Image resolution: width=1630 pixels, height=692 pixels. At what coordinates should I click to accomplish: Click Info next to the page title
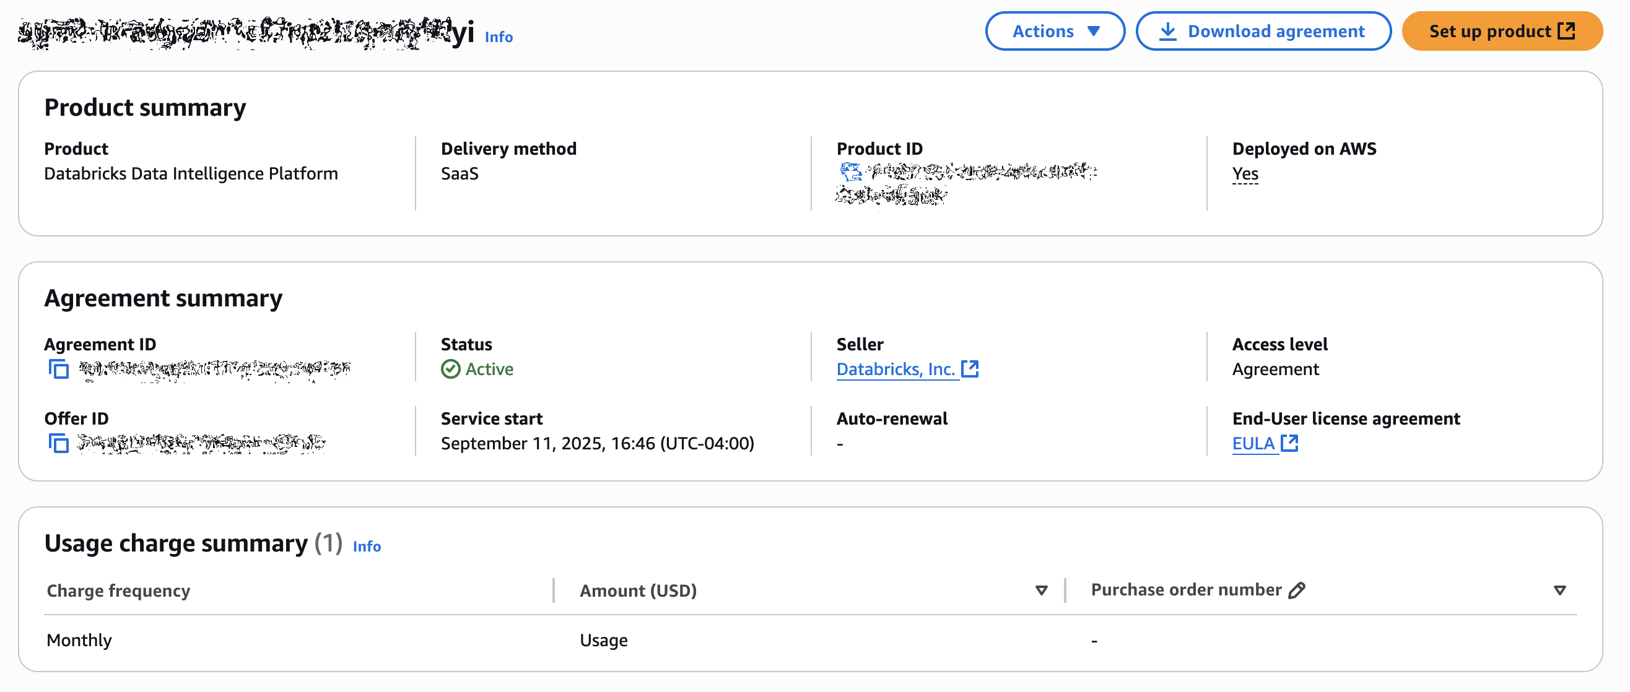click(x=498, y=37)
